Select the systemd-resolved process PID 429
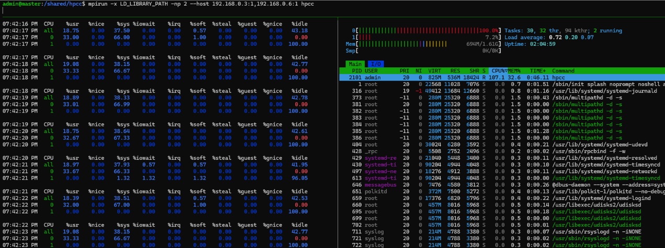Viewport: 665px width, 248px height. pos(502,158)
